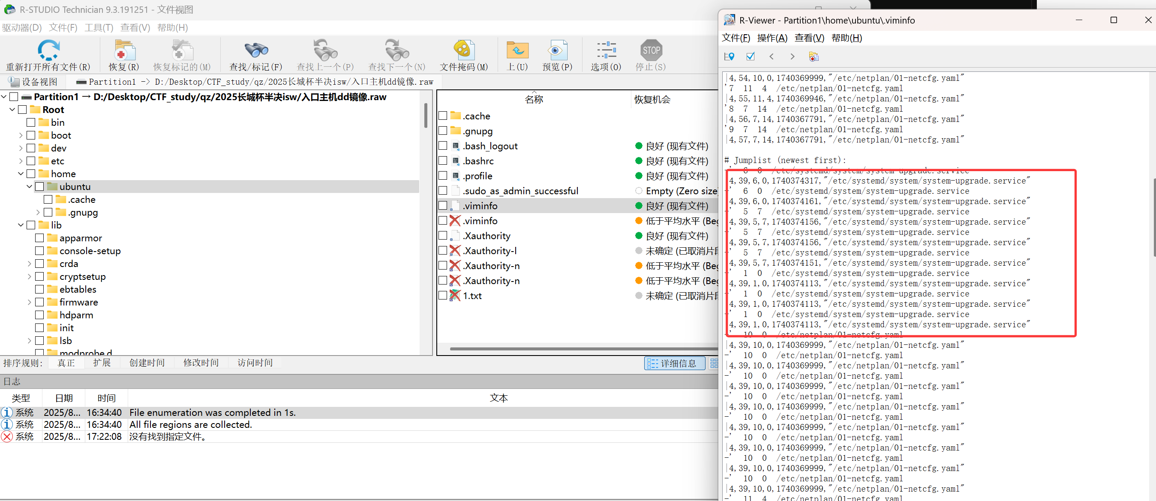Click the .cache folder icon in file list

click(x=456, y=116)
